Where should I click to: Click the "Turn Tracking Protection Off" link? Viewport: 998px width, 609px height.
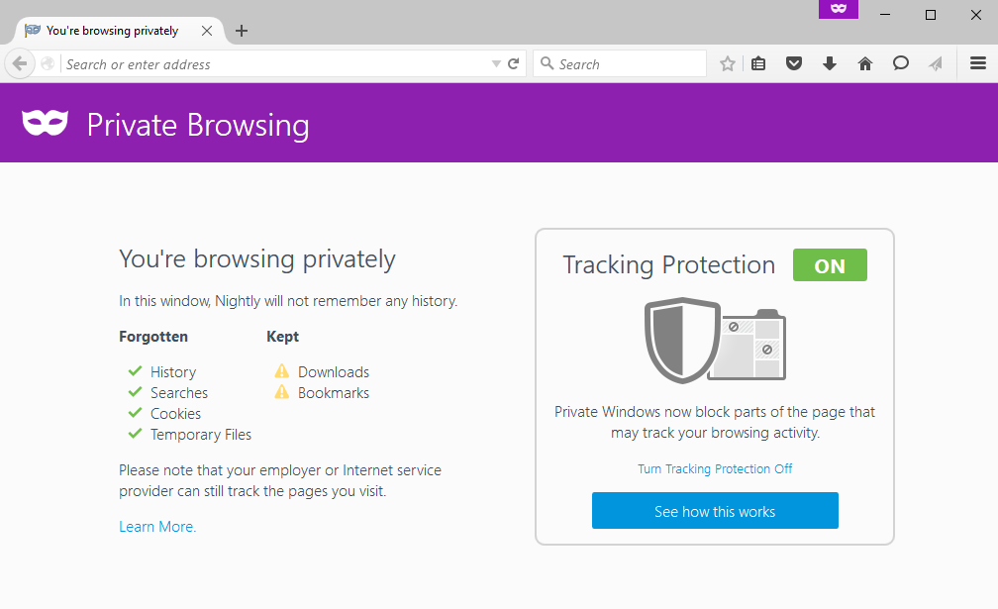(x=715, y=468)
